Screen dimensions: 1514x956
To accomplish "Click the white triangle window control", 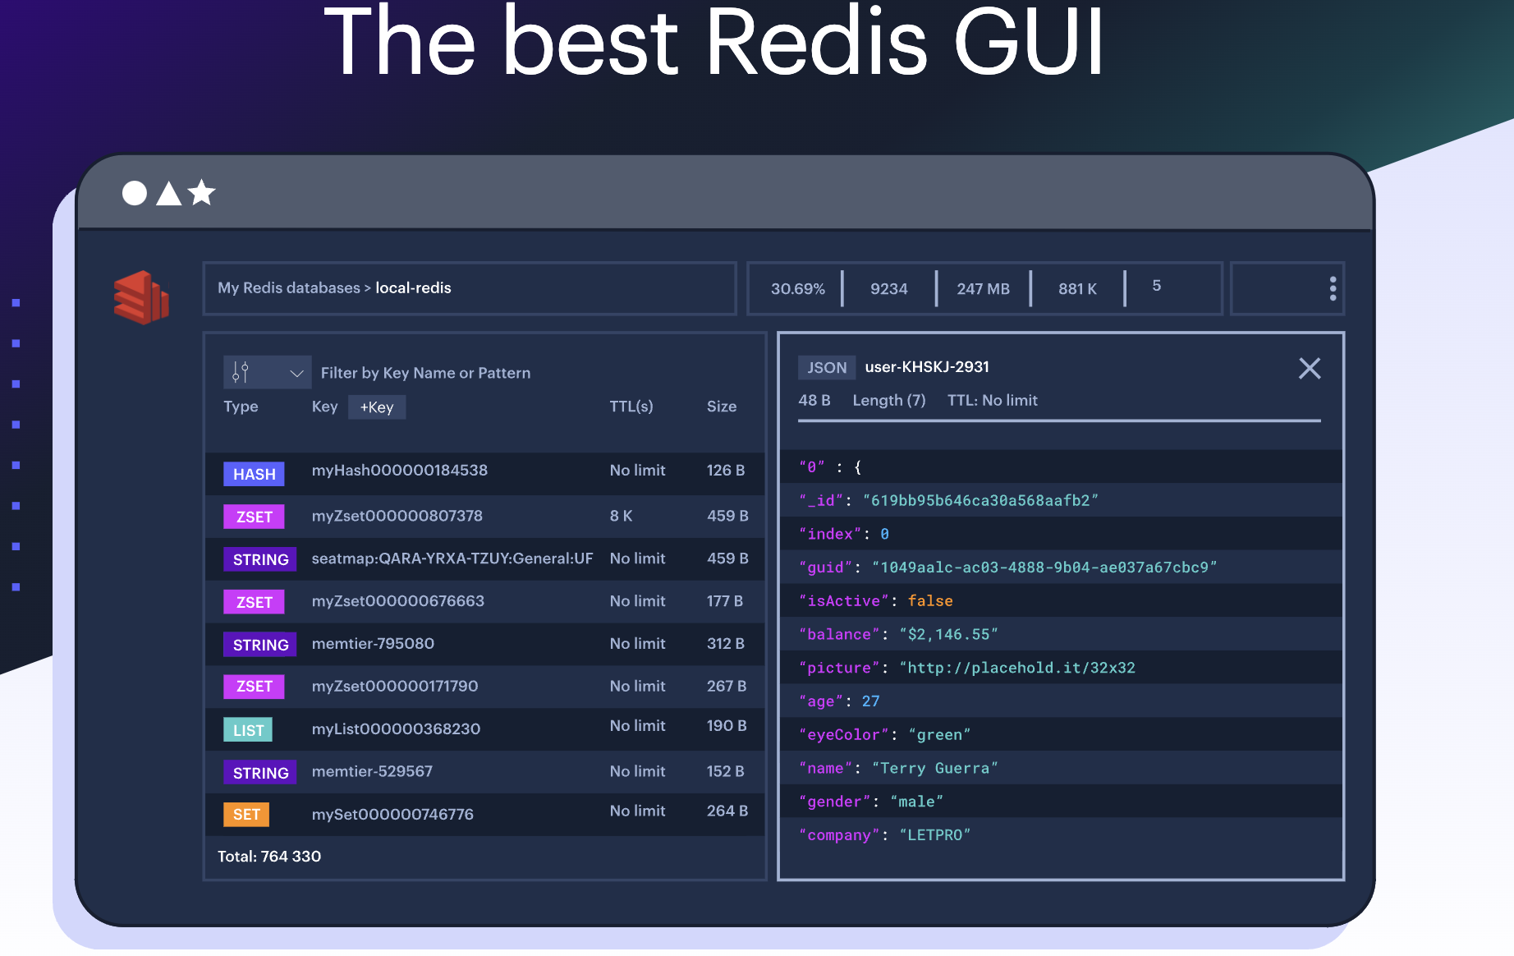I will pyautogui.click(x=168, y=194).
